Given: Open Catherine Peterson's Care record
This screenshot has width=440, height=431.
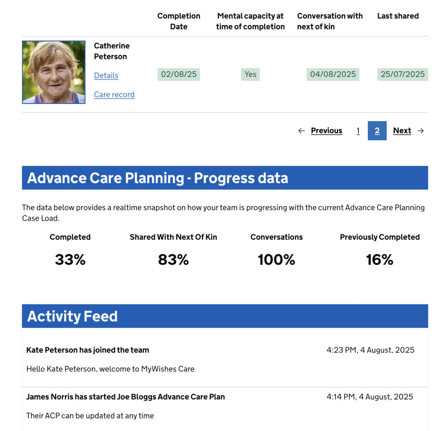Looking at the screenshot, I should [x=114, y=95].
